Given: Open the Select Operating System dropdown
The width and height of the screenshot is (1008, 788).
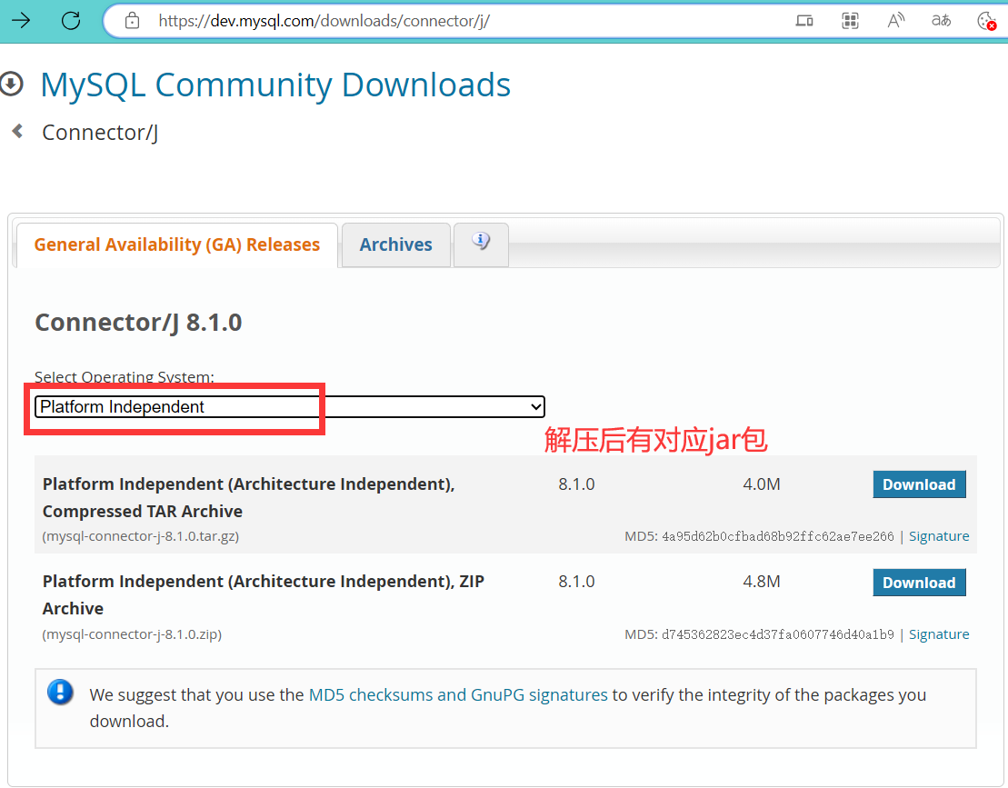Looking at the screenshot, I should coord(289,407).
